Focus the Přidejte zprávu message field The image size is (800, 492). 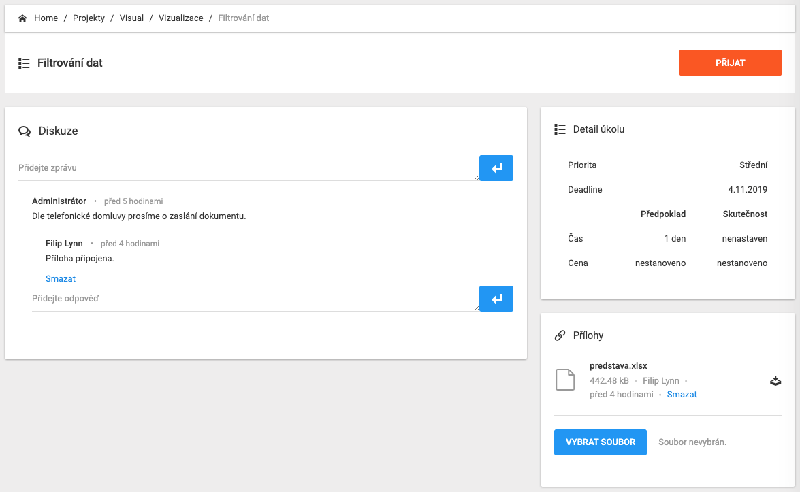coord(249,168)
